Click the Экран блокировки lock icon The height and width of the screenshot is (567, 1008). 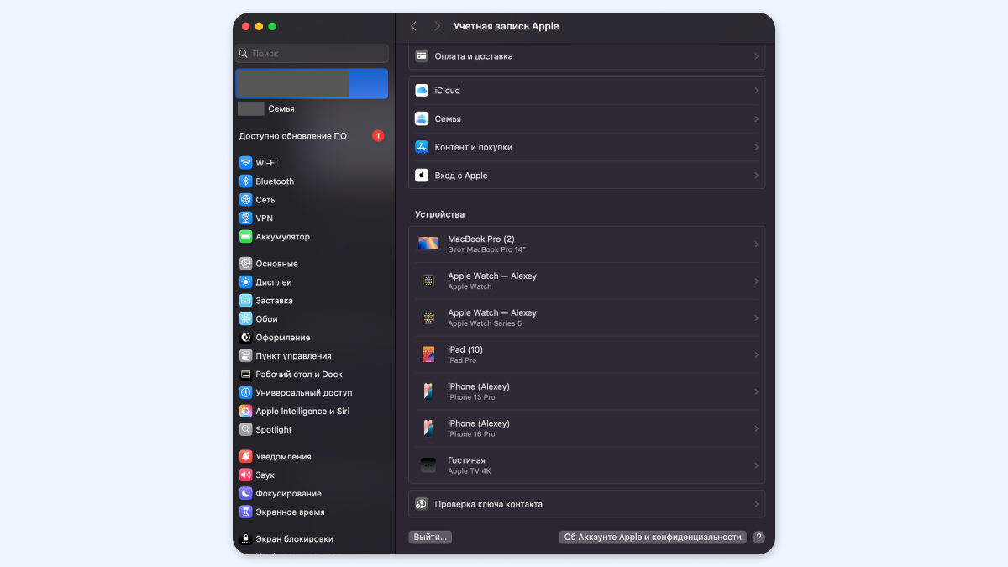pos(245,539)
